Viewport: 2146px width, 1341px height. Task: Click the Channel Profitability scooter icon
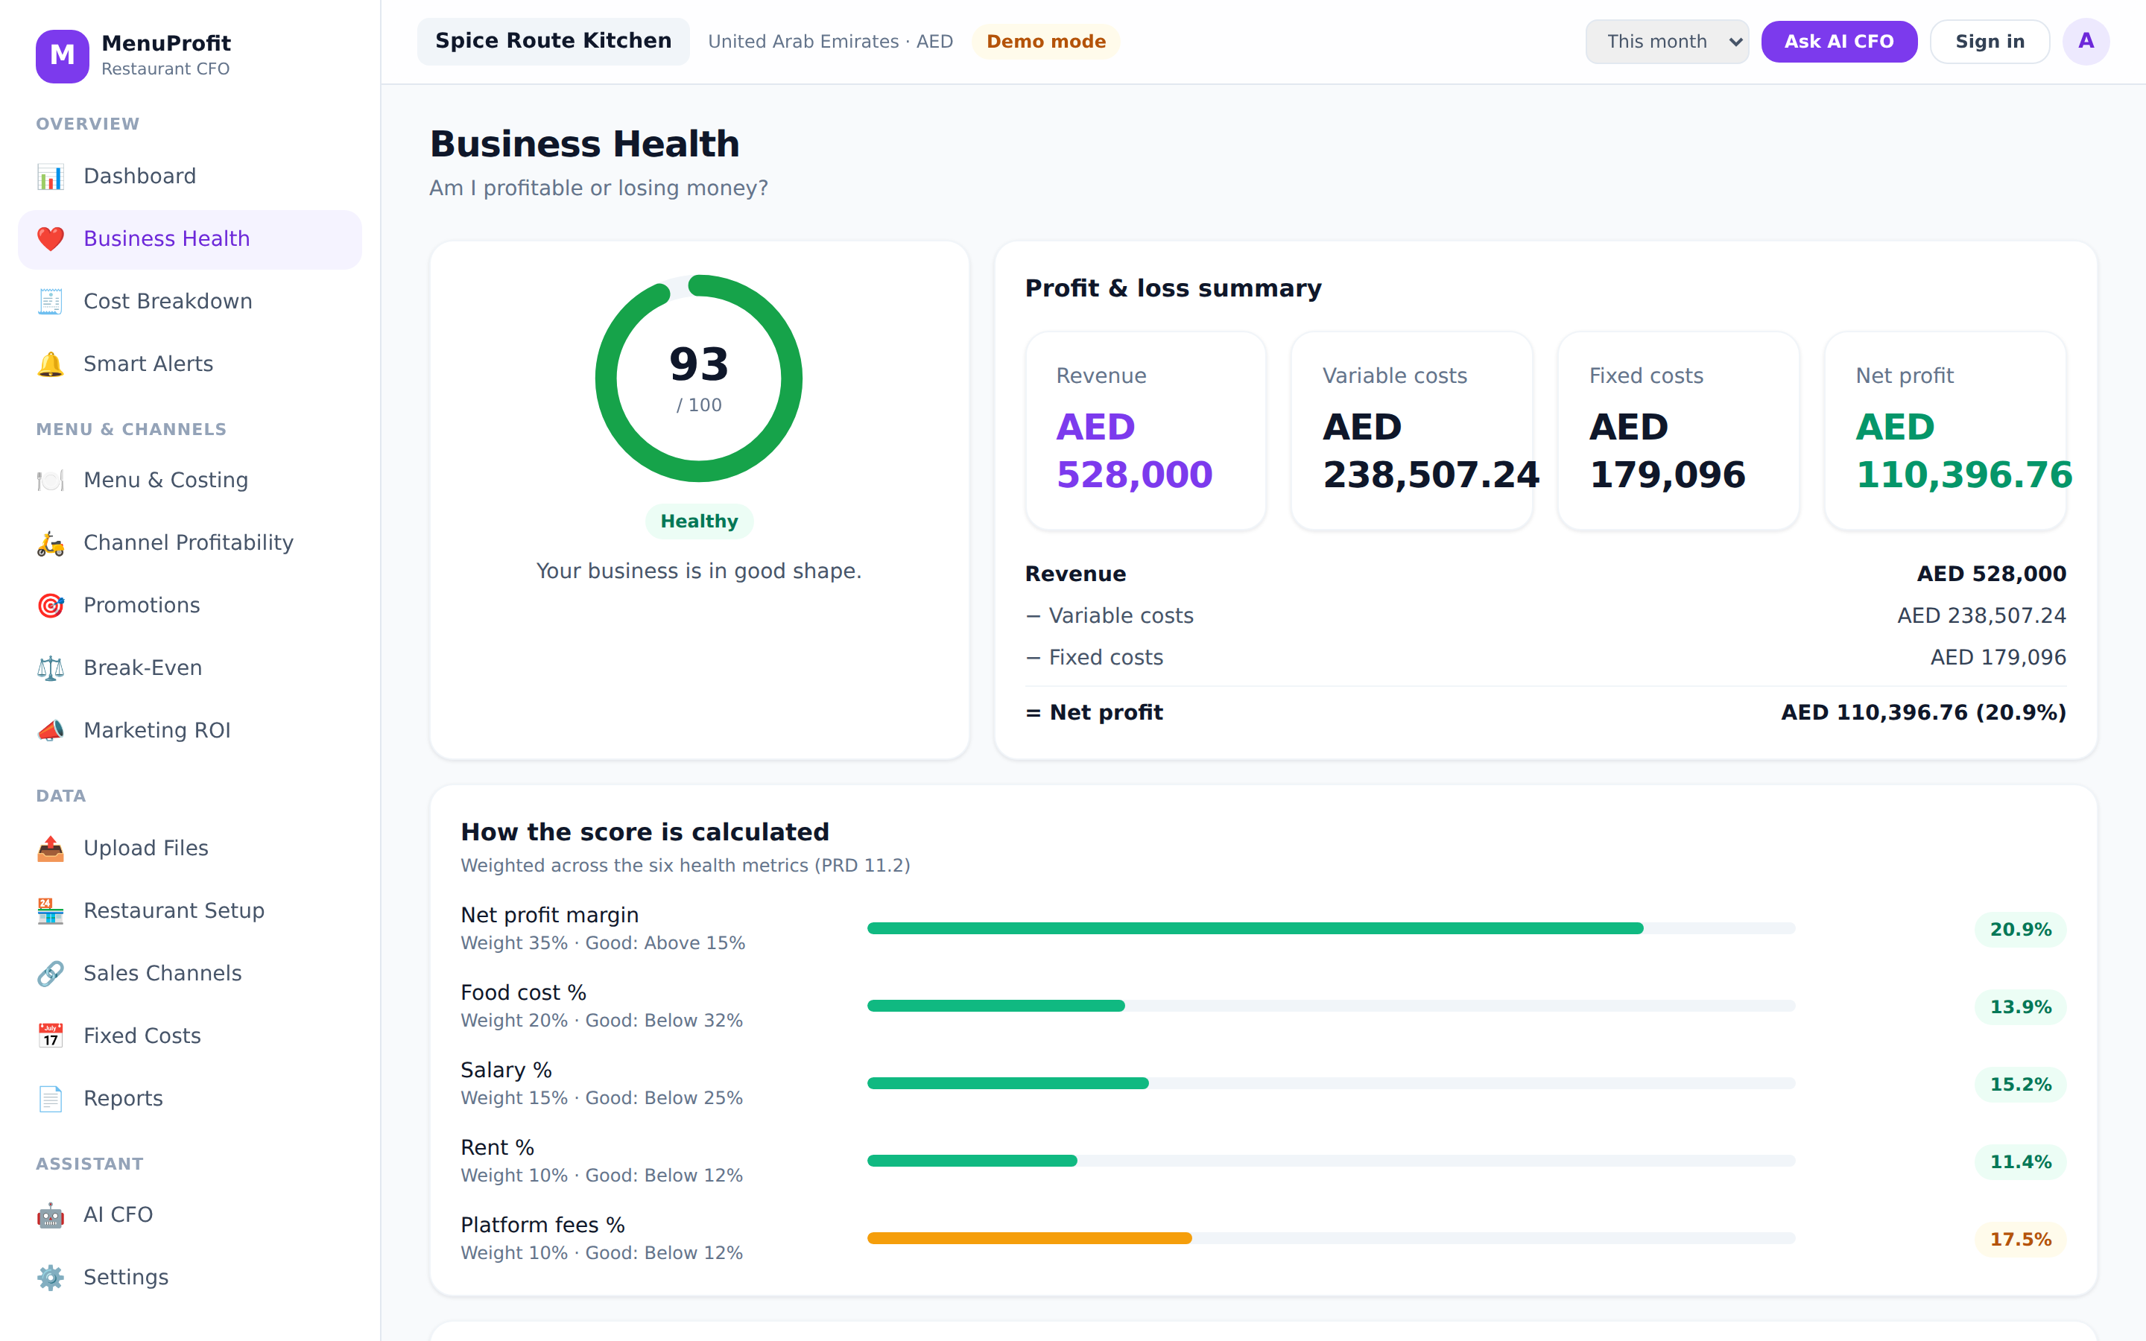click(51, 543)
